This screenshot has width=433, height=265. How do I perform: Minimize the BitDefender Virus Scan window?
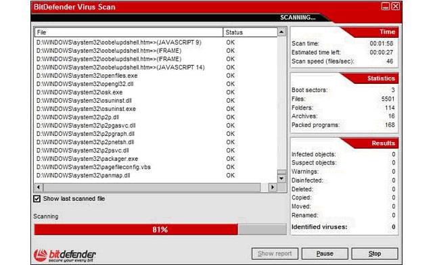[386, 6]
